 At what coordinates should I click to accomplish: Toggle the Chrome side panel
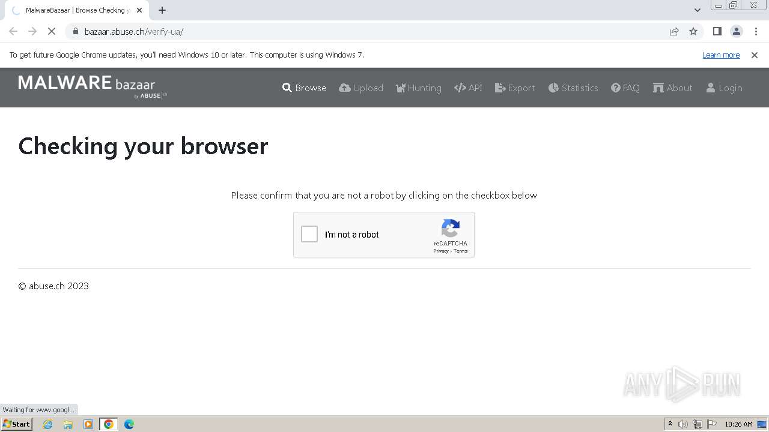click(x=717, y=31)
